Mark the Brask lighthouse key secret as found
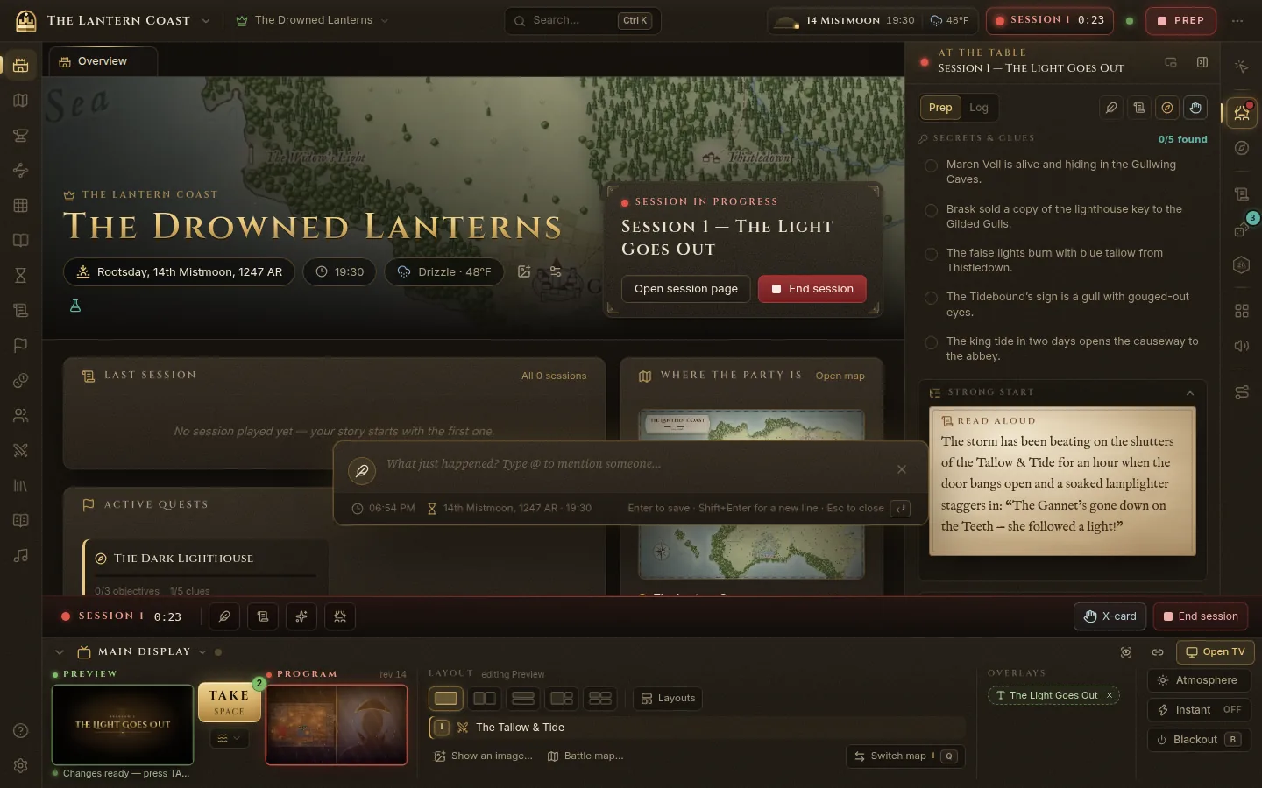The height and width of the screenshot is (788, 1262). [x=931, y=210]
